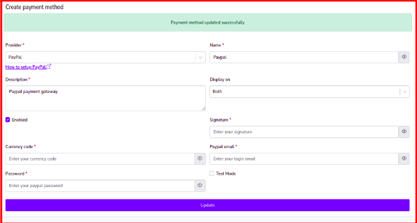Click the payment method updated success banner
This screenshot has width=417, height=223.
[208, 22]
